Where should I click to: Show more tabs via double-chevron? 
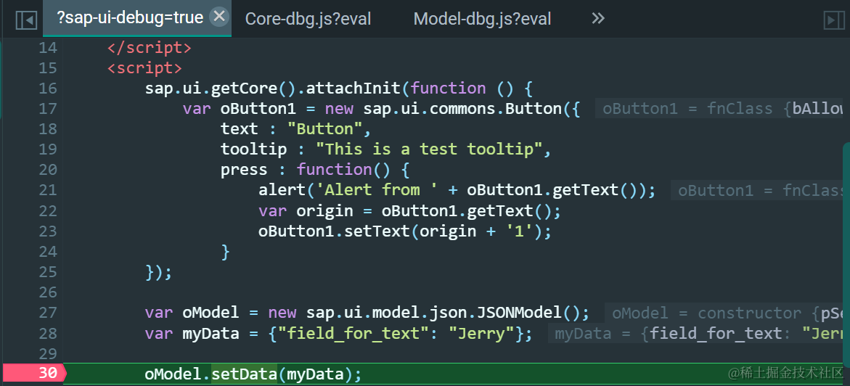coord(598,19)
